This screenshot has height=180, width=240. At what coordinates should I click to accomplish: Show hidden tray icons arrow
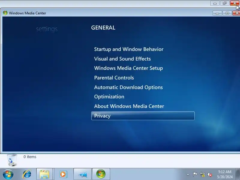(x=188, y=174)
